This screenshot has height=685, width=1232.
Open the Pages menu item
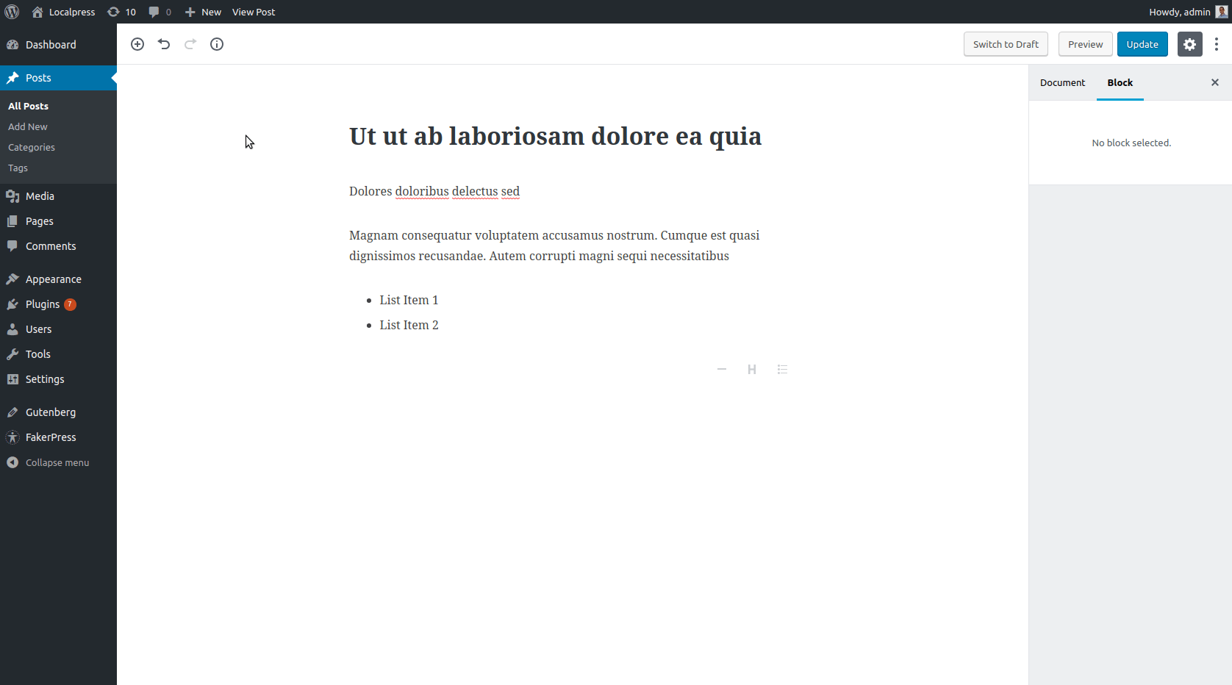pos(58,221)
